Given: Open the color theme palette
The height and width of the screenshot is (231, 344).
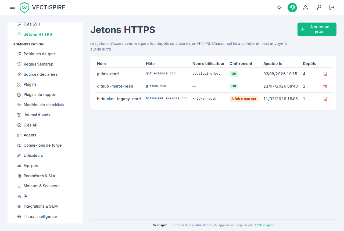Looking at the screenshot, I should pyautogui.click(x=292, y=8).
